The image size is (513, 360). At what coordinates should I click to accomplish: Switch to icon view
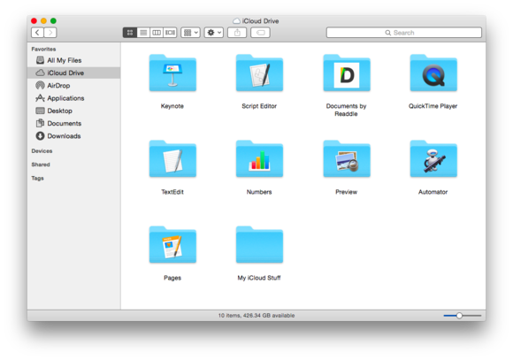130,33
